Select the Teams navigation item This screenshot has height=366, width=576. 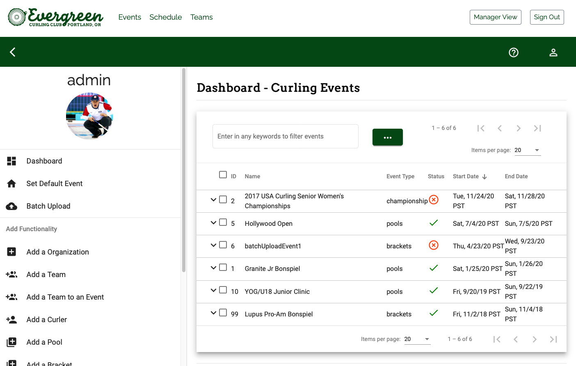201,17
